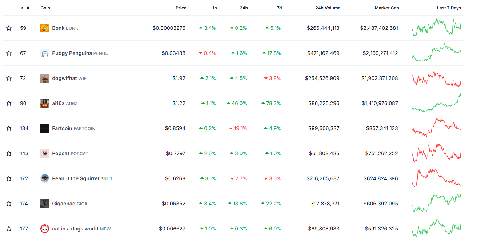Click dogwifhat price $1.92
This screenshot has width=501, height=237.
(179, 78)
